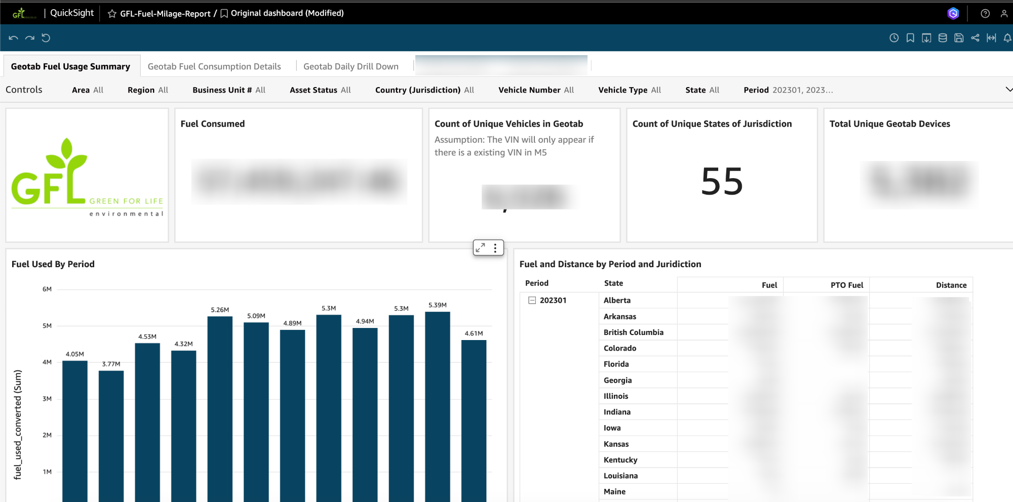Open the Vehicle Type filter dropdown

pos(630,90)
